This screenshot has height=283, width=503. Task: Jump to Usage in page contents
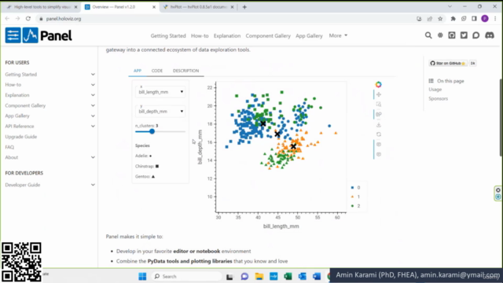(435, 89)
